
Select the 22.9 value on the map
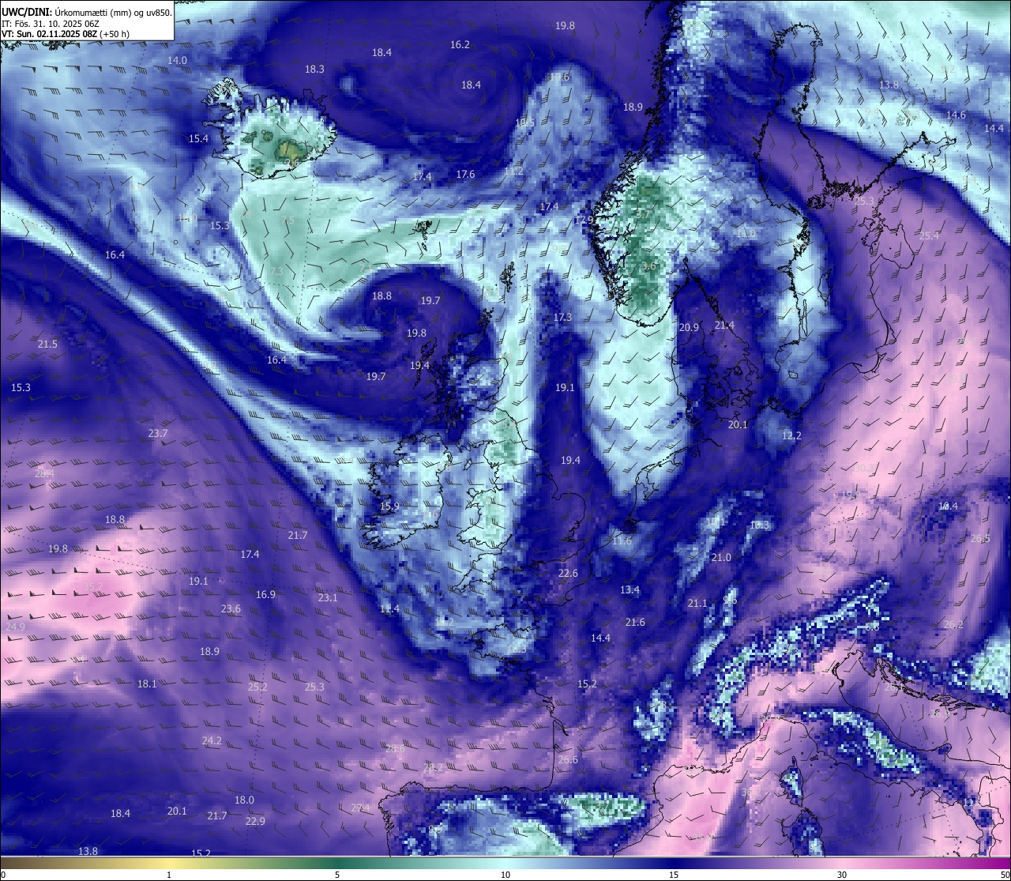click(255, 822)
